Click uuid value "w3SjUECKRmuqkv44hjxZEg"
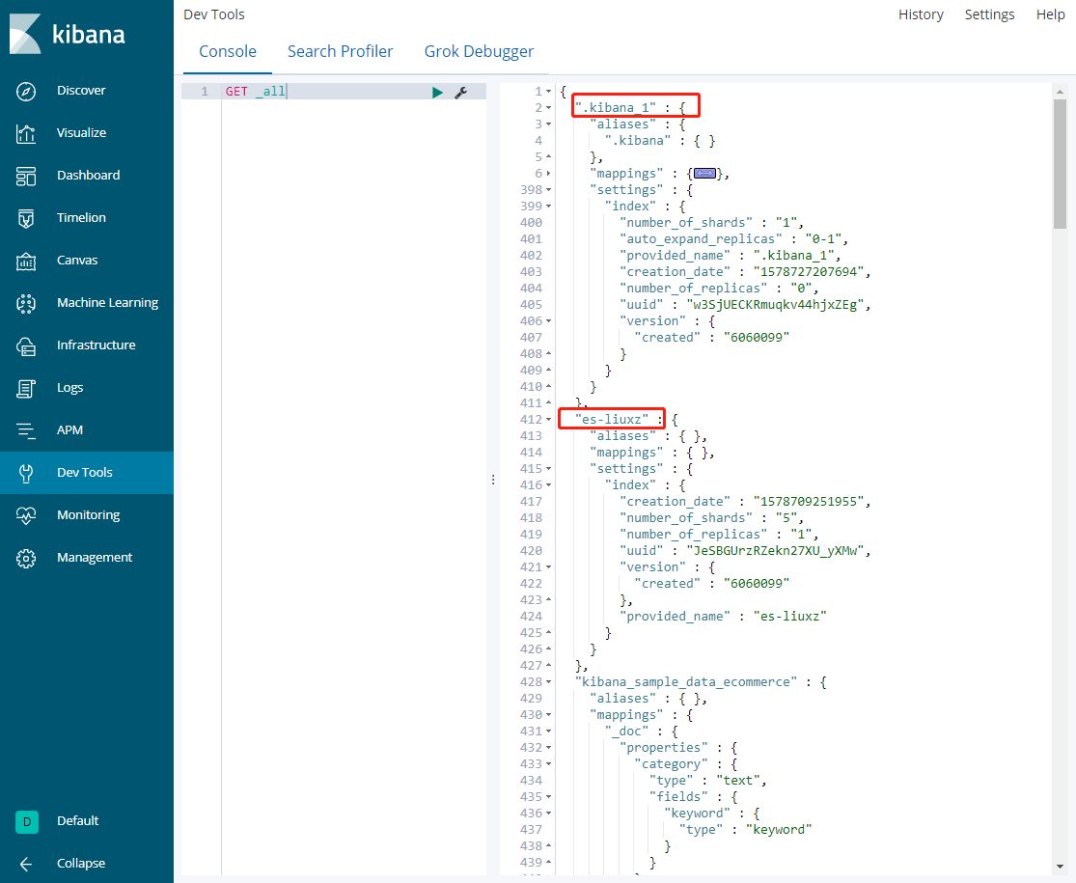Screen dimensions: 1076x883 tap(775, 305)
